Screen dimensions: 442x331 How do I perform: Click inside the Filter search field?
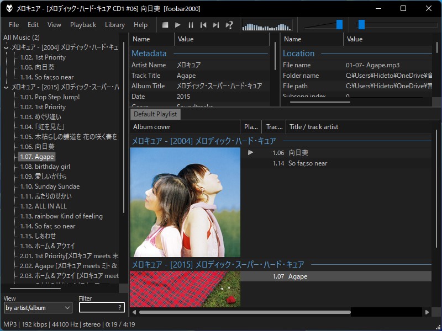[102, 307]
